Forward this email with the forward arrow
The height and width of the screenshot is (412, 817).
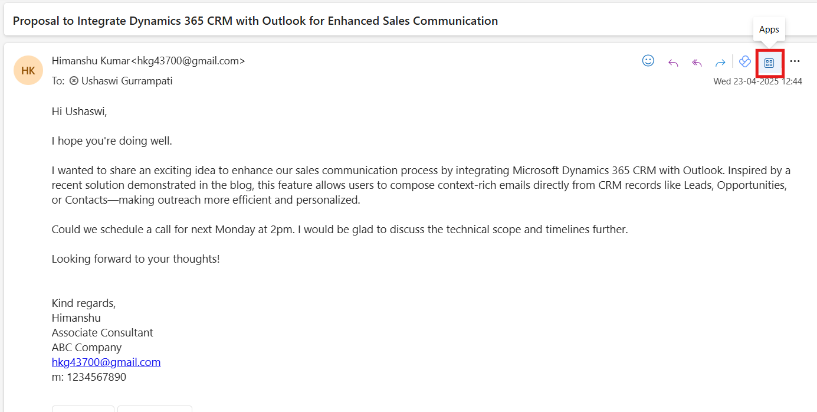pos(720,63)
